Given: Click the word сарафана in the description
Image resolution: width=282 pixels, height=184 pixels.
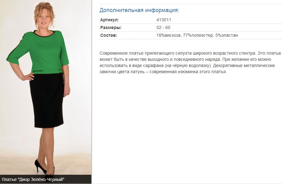Looking at the screenshot, I should tap(153, 65).
